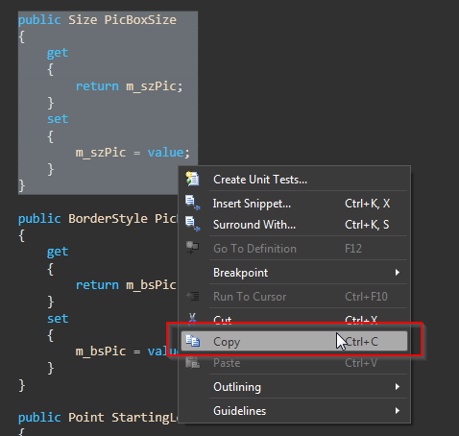The height and width of the screenshot is (436, 459).
Task: Click the Ctrl+C shortcut label
Action: 362,342
